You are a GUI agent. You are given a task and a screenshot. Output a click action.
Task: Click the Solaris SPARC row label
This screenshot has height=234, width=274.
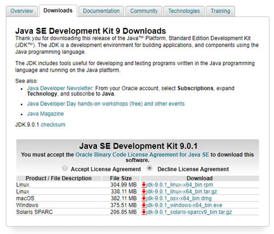tap(34, 212)
